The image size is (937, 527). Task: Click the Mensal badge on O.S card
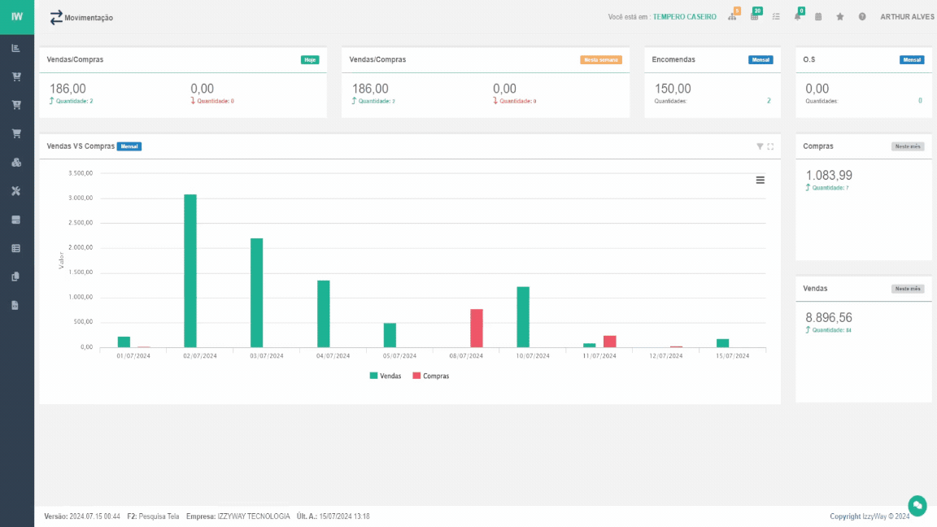pyautogui.click(x=912, y=59)
